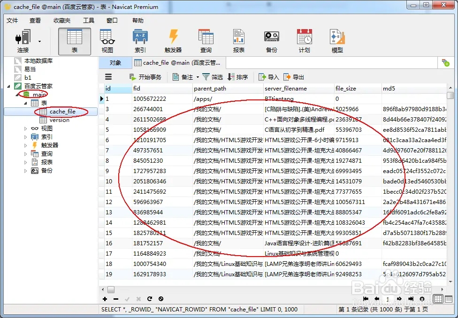
Task: Select the 索引 (Index) toolbar icon
Action: (140, 41)
